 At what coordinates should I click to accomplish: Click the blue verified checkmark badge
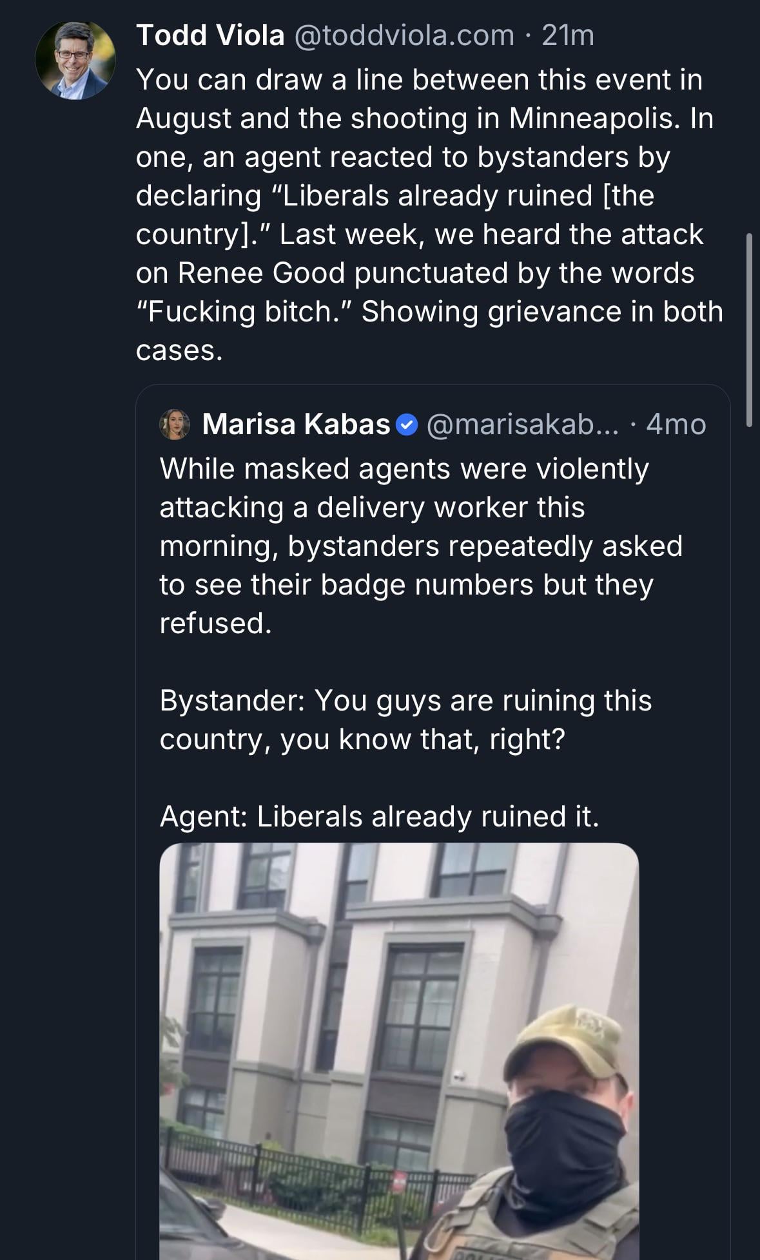(407, 425)
